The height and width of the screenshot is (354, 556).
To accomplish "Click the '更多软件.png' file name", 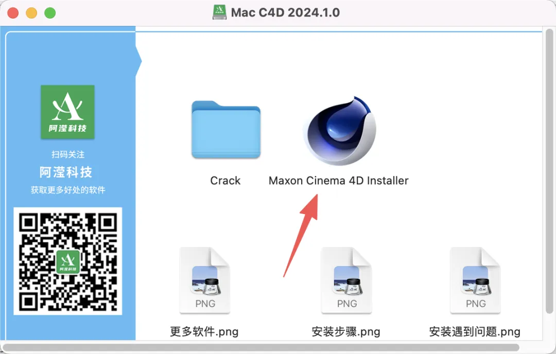I will tap(204, 332).
